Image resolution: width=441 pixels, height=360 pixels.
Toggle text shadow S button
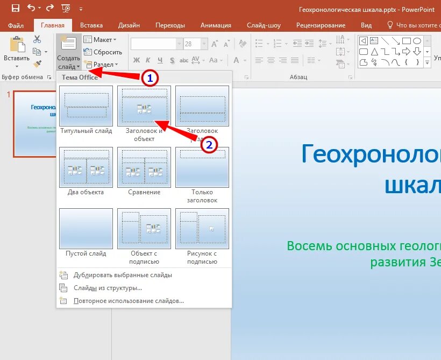point(172,60)
